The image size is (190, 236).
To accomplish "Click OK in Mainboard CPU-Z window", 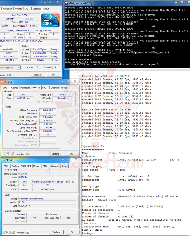I will click(72, 232).
